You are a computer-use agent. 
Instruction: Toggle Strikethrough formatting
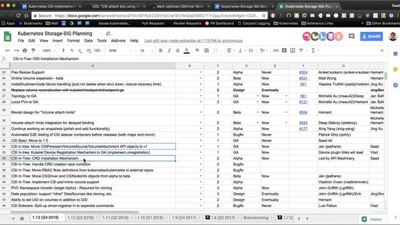click(x=177, y=51)
